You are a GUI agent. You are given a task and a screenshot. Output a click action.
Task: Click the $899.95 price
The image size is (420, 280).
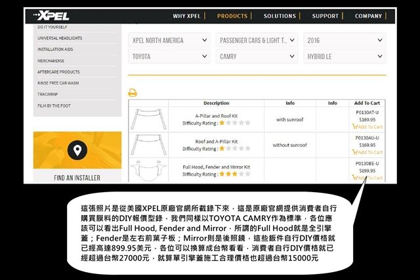pos(367,170)
